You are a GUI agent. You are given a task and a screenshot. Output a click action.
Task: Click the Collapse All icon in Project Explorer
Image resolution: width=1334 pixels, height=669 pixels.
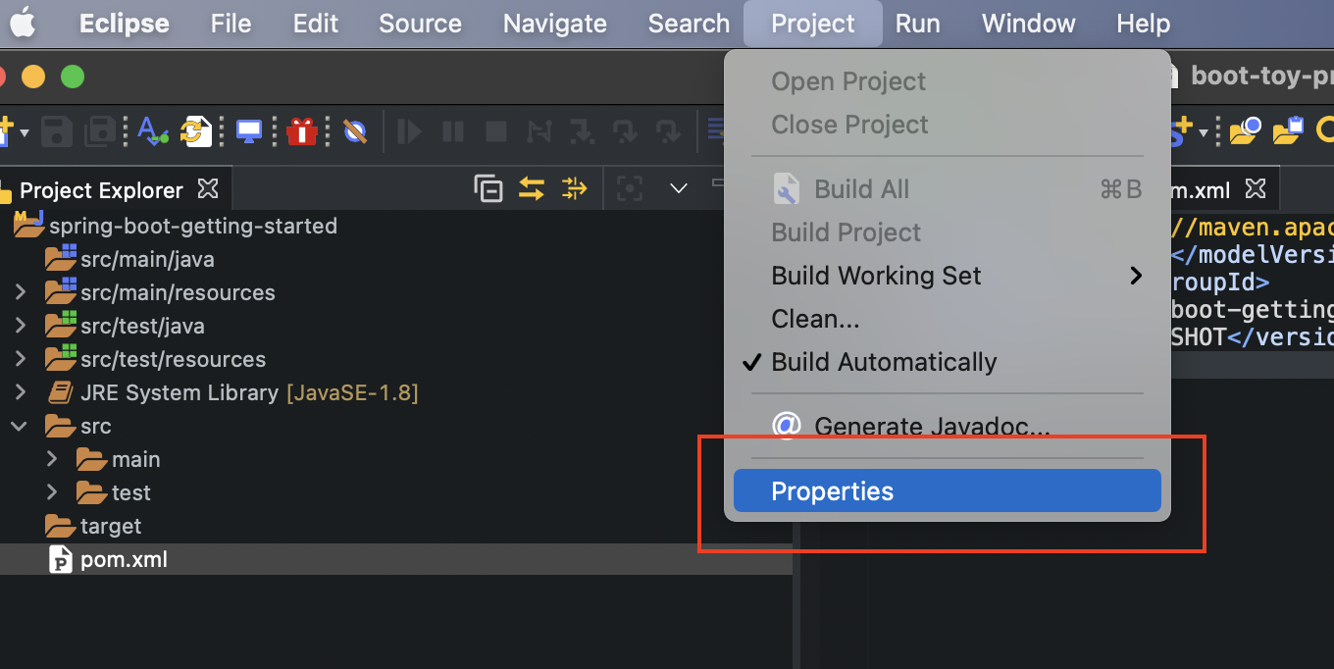(x=487, y=188)
